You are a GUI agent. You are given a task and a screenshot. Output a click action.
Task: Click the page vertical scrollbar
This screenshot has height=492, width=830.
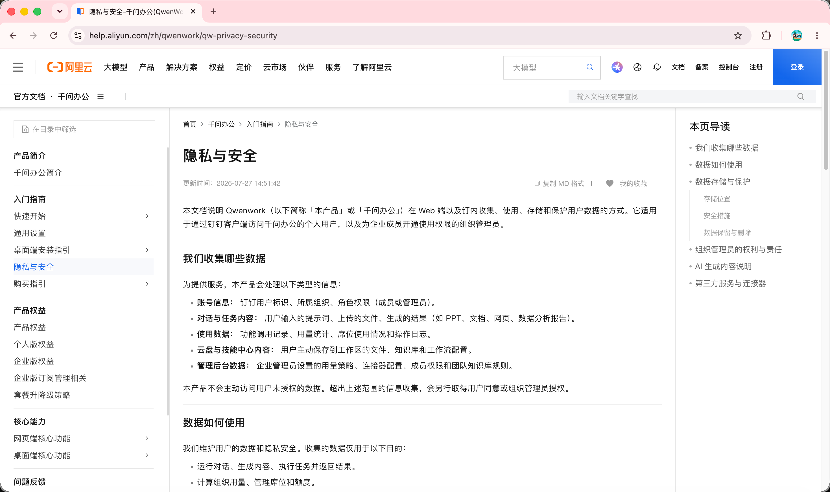click(826, 110)
